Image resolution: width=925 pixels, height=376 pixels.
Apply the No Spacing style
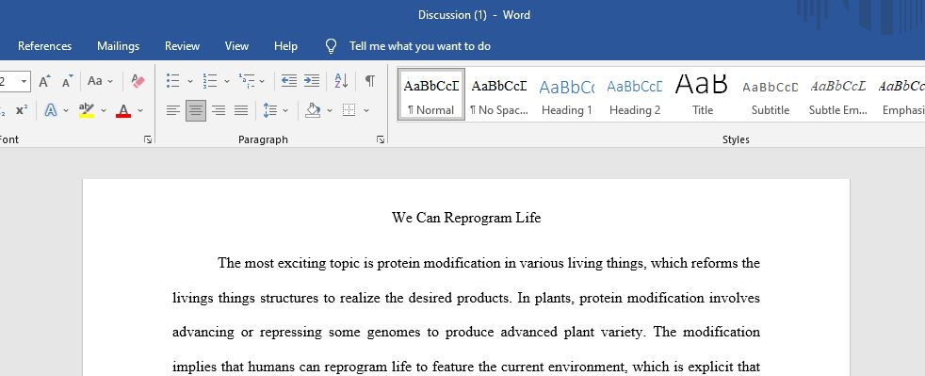499,94
